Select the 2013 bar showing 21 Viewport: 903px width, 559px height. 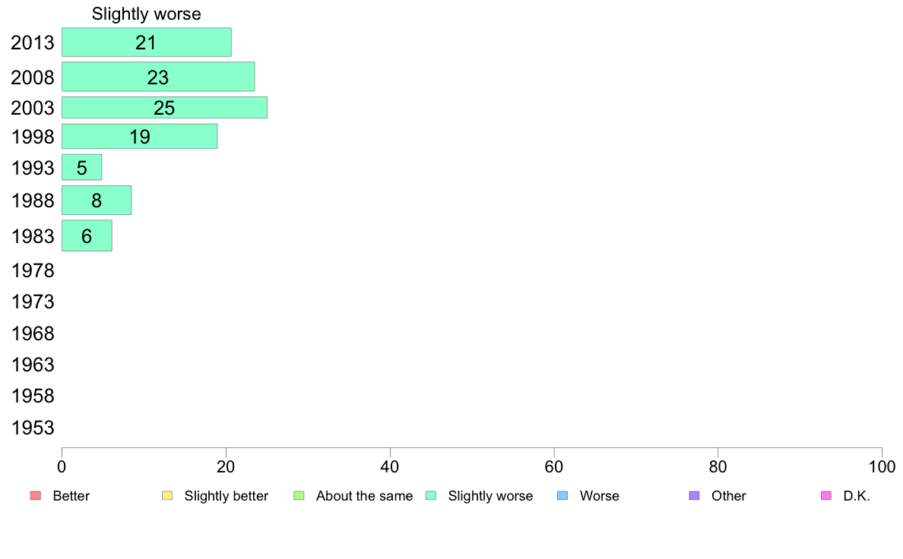146,42
